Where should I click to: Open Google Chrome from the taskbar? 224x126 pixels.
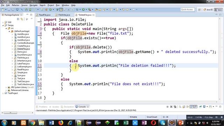33,123
